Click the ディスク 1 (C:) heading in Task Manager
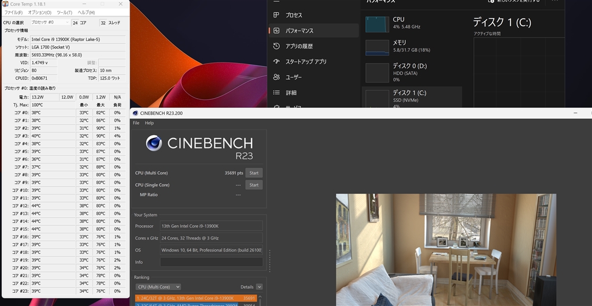 [502, 23]
